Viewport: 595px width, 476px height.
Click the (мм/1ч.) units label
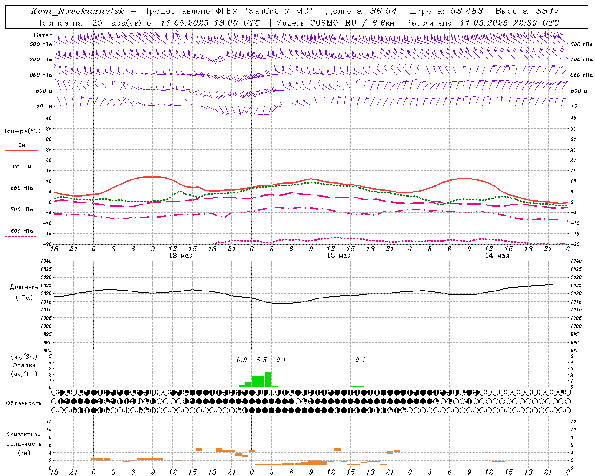pyautogui.click(x=24, y=374)
